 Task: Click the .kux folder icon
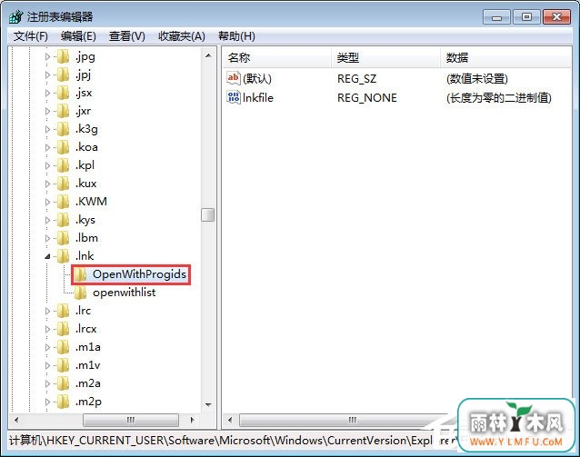tap(63, 184)
